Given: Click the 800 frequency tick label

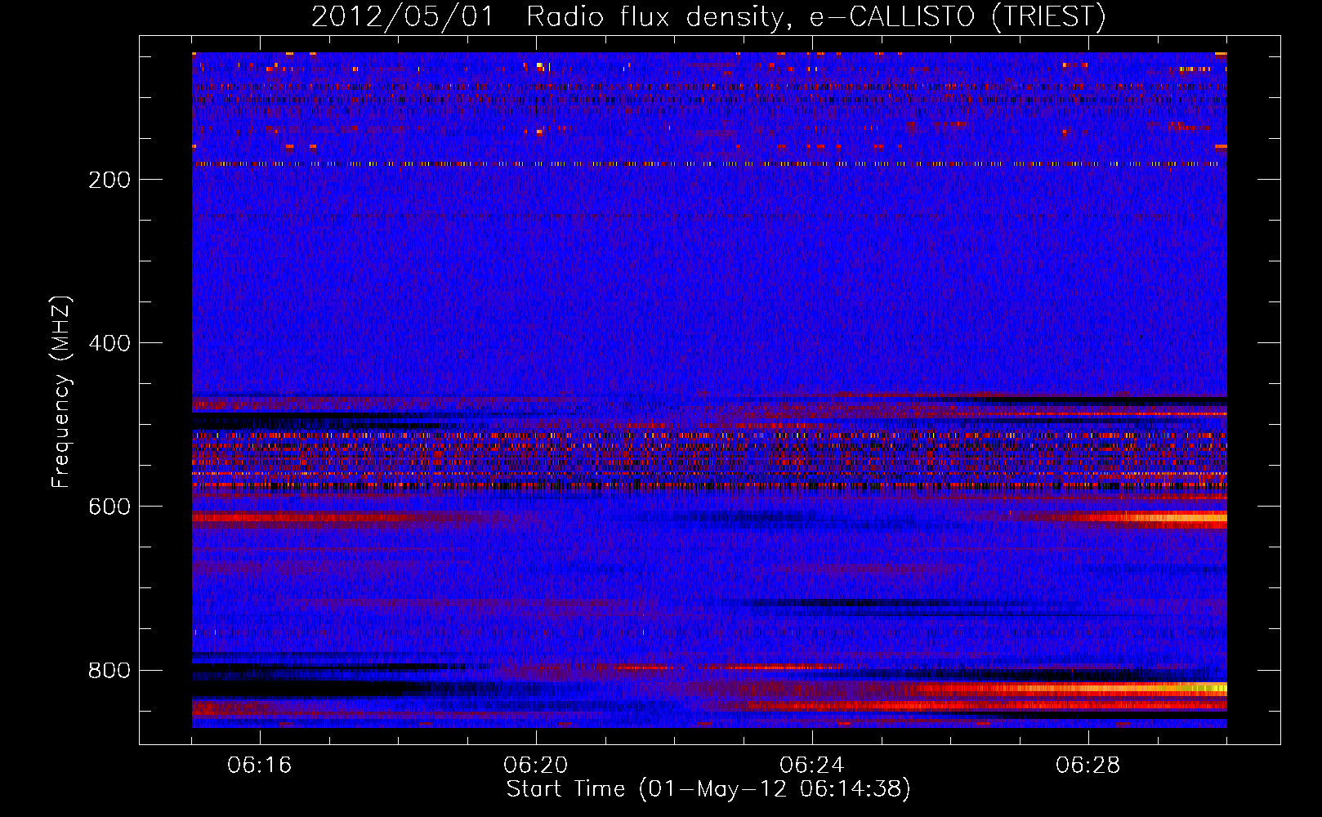Looking at the screenshot, I should click(109, 671).
